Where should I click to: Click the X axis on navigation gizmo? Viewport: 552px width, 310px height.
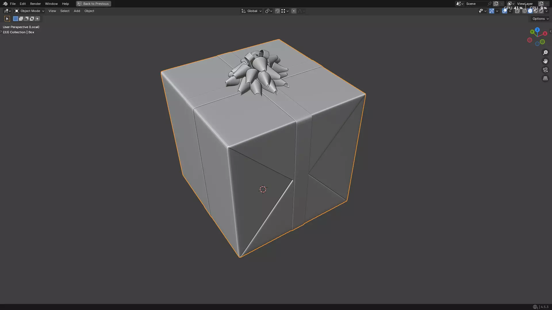tap(545, 34)
